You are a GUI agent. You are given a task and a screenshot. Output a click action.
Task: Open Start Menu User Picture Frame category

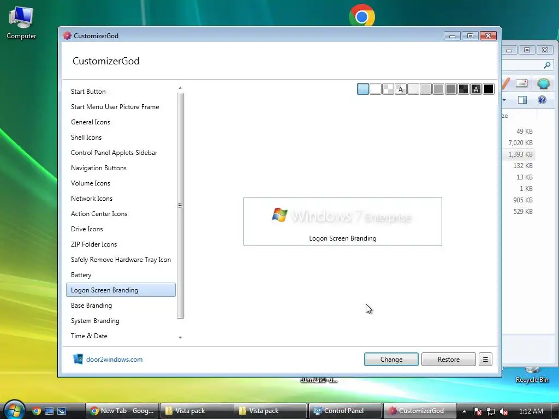pos(121,107)
